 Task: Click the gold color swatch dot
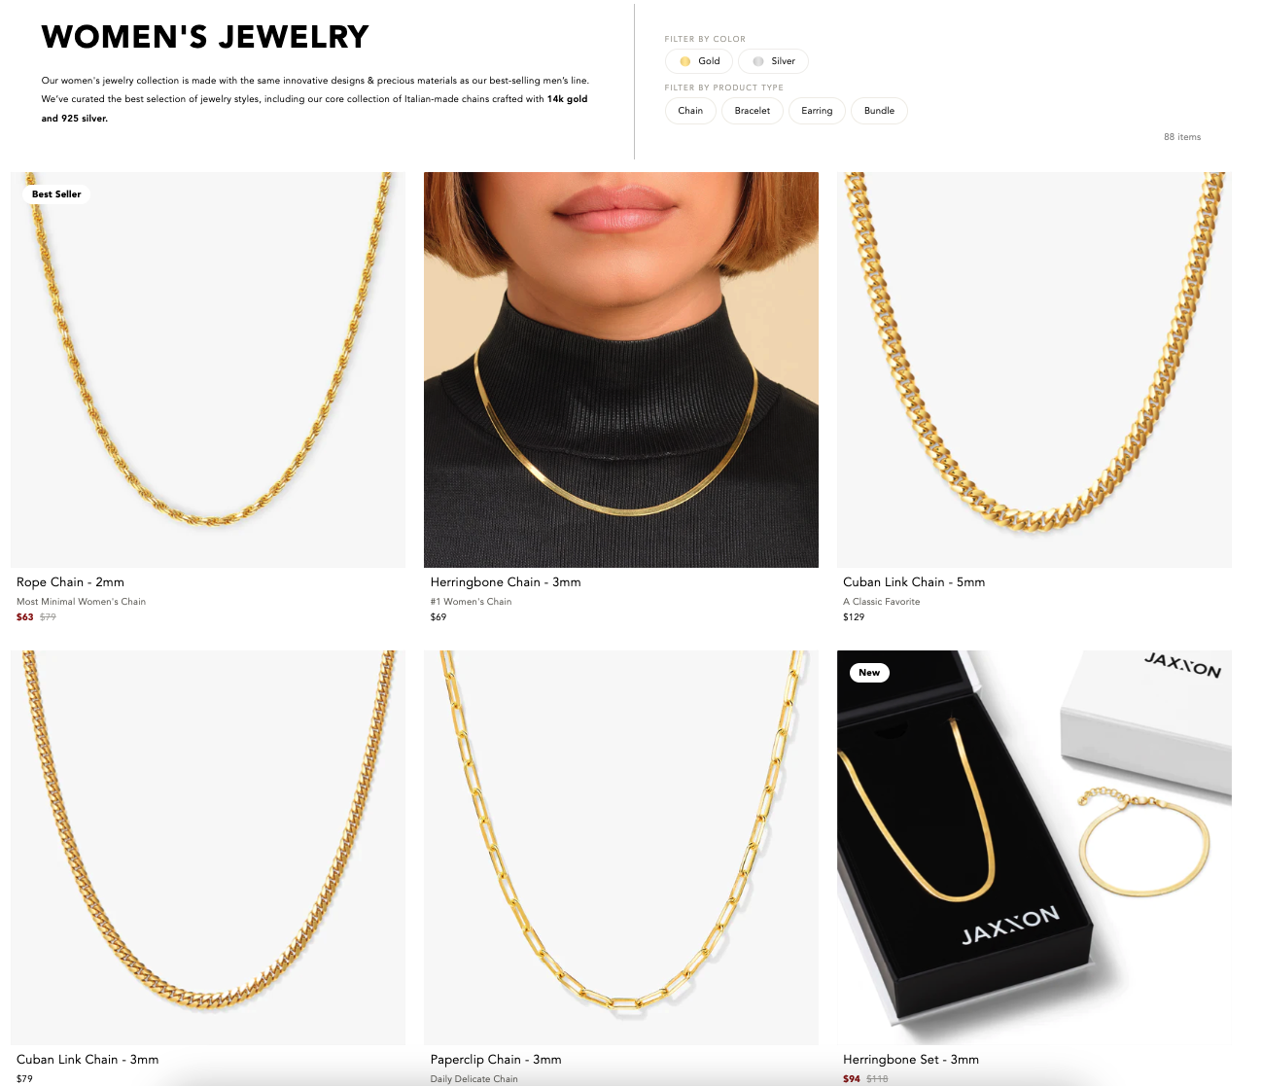(685, 61)
